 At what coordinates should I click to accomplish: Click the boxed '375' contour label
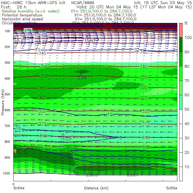pyautogui.click(x=28, y=30)
